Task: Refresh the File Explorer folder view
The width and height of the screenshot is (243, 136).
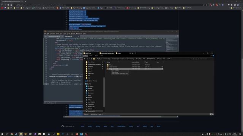Action: click(x=194, y=59)
